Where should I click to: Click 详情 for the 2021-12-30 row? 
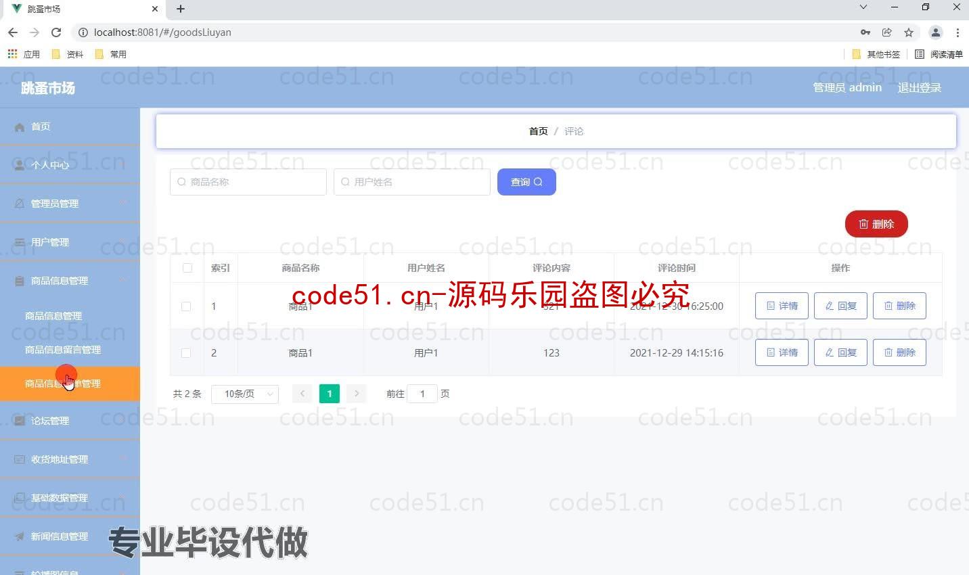point(782,306)
